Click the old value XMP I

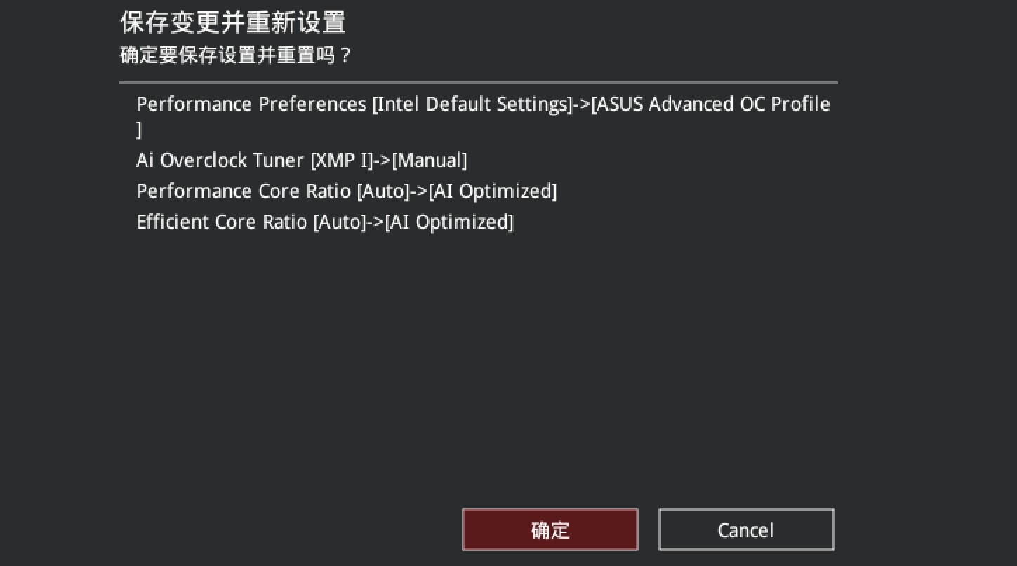[x=342, y=161]
